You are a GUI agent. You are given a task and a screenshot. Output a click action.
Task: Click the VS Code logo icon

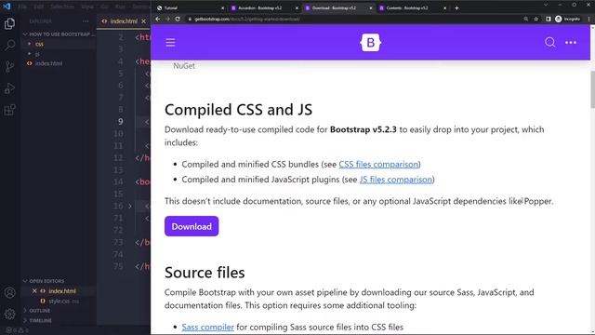[7, 7]
